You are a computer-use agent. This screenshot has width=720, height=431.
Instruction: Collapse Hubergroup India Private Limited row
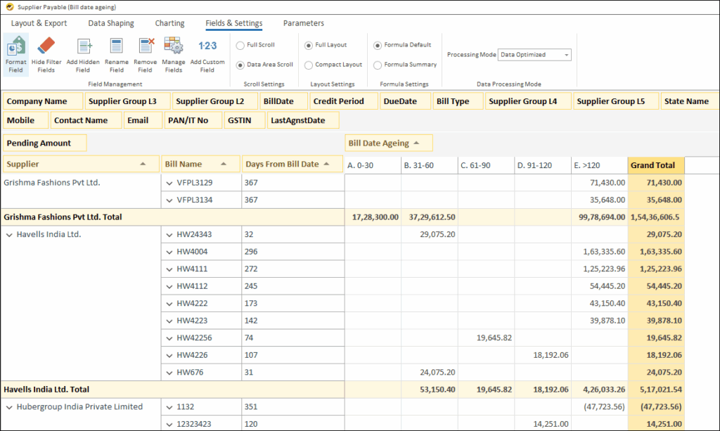pos(9,407)
